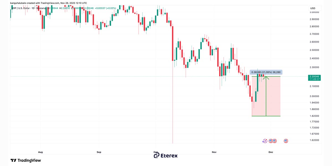Viewport: 332px width, 166px height.
Task: Click the leftmost US flag economic event icon
Action: coord(271,141)
